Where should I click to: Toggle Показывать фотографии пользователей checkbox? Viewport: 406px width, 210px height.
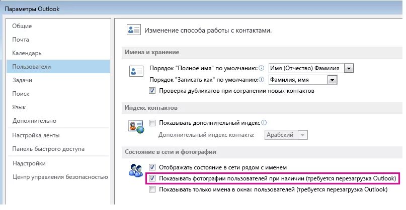tap(152, 178)
